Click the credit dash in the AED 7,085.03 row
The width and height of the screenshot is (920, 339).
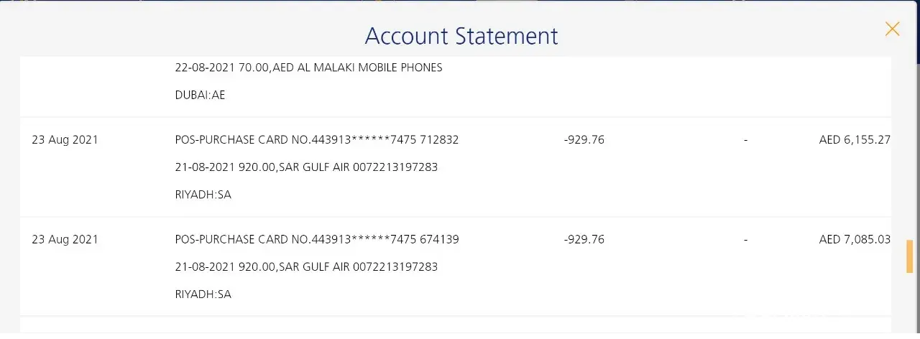tap(745, 239)
